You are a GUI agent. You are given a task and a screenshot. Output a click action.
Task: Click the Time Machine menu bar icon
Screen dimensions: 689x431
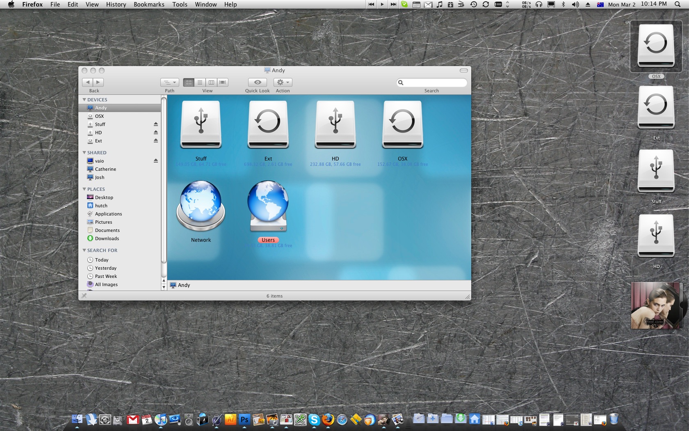pos(474,5)
